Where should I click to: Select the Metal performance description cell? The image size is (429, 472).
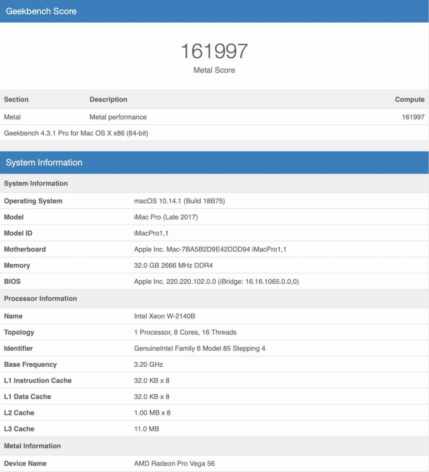[x=118, y=117]
